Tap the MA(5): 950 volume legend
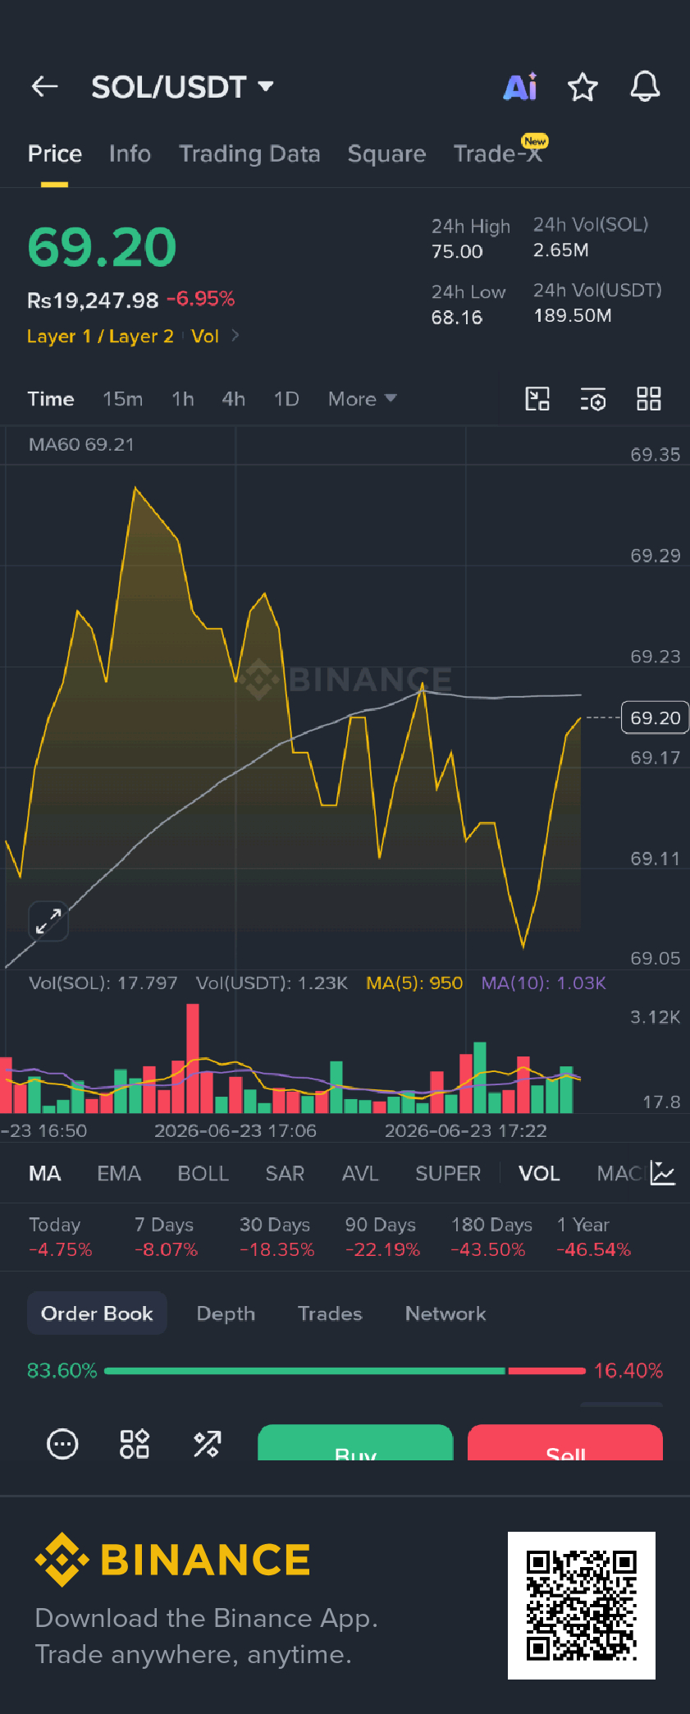 [414, 983]
